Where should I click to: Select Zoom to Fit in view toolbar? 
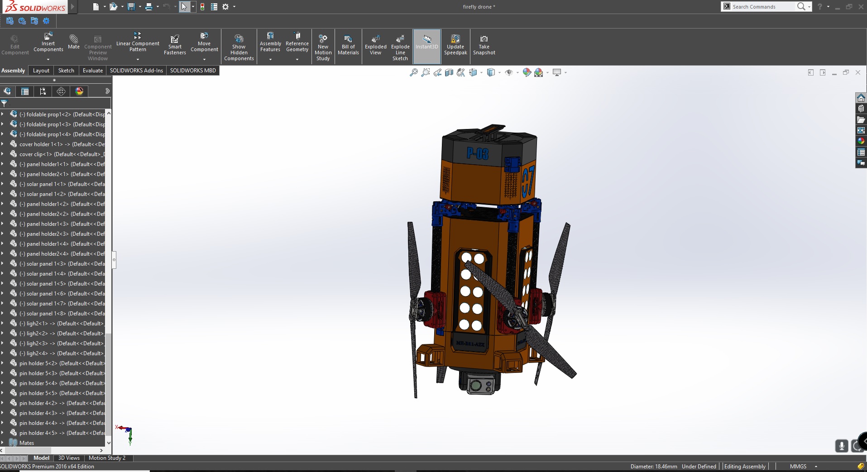[x=413, y=72]
